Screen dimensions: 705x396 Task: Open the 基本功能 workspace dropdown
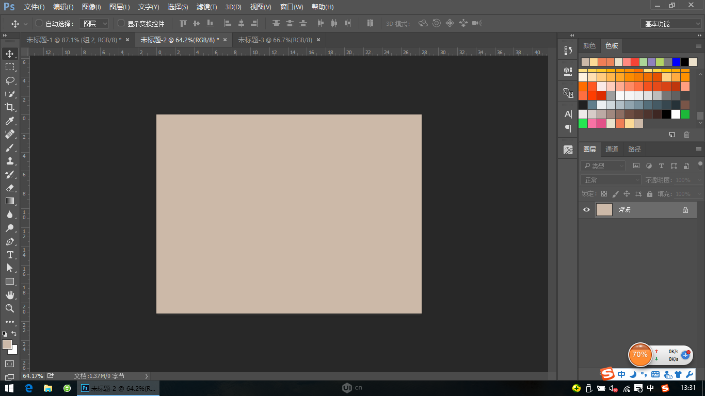tap(671, 24)
